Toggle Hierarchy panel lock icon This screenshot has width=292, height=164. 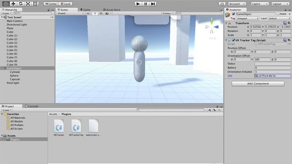point(48,10)
